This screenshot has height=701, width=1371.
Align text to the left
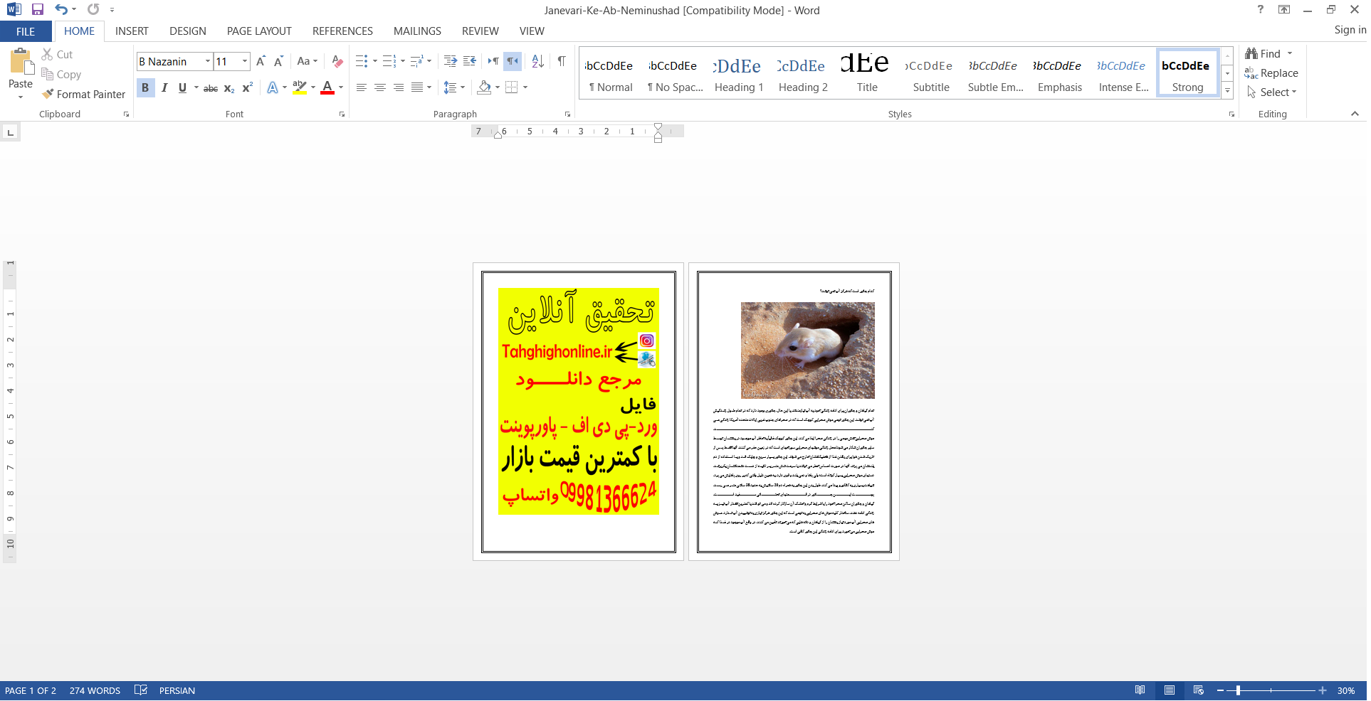(x=361, y=87)
